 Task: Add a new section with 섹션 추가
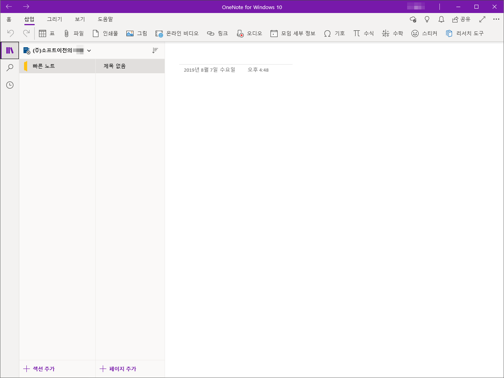[x=39, y=369]
